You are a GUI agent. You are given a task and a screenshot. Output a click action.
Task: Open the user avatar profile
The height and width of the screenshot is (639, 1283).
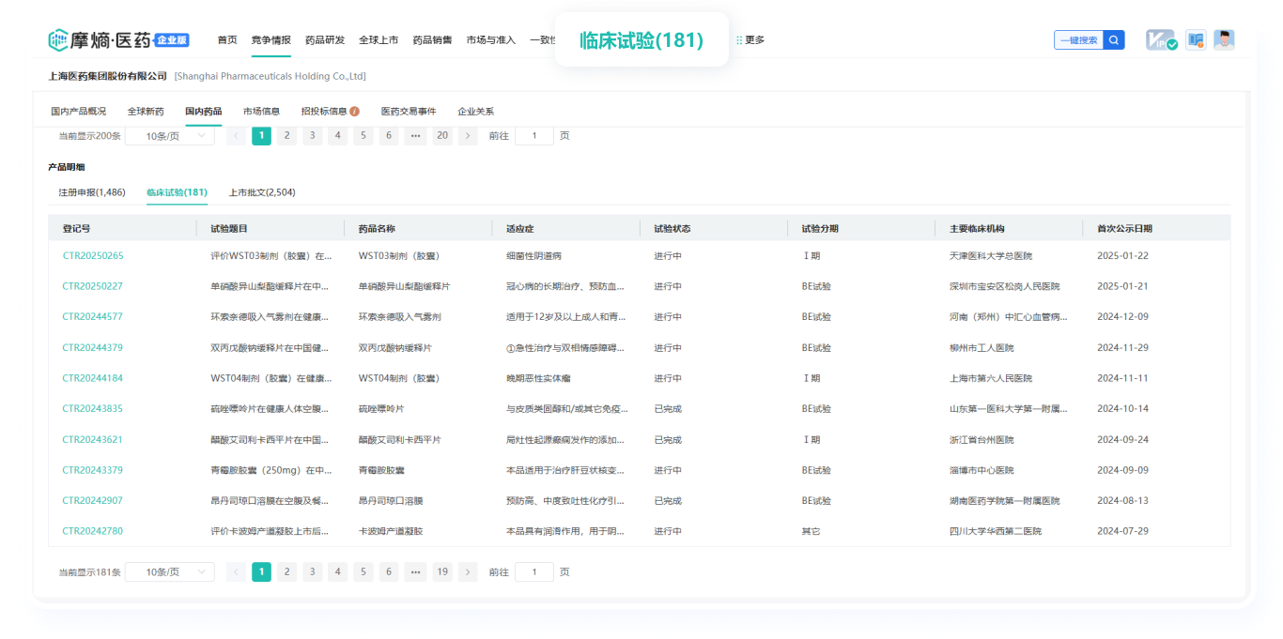1224,40
